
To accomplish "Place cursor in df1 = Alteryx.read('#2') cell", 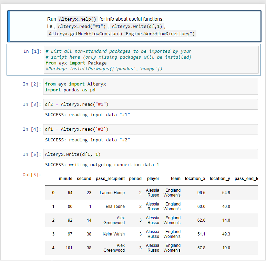I will click(x=151, y=129).
